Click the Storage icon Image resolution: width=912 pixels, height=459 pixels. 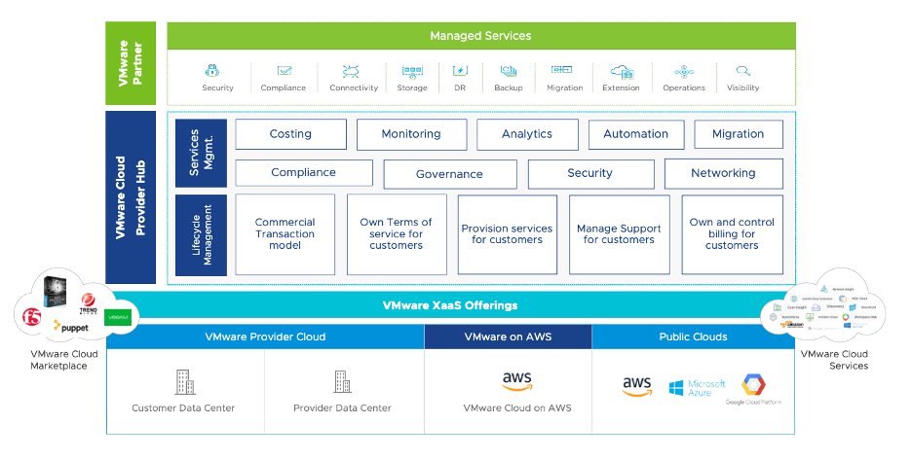412,71
